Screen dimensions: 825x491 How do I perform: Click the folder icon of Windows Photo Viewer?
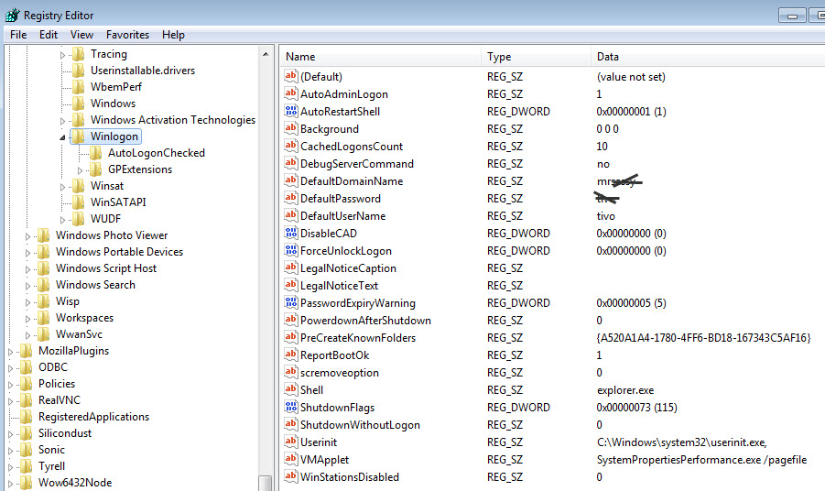click(x=44, y=235)
